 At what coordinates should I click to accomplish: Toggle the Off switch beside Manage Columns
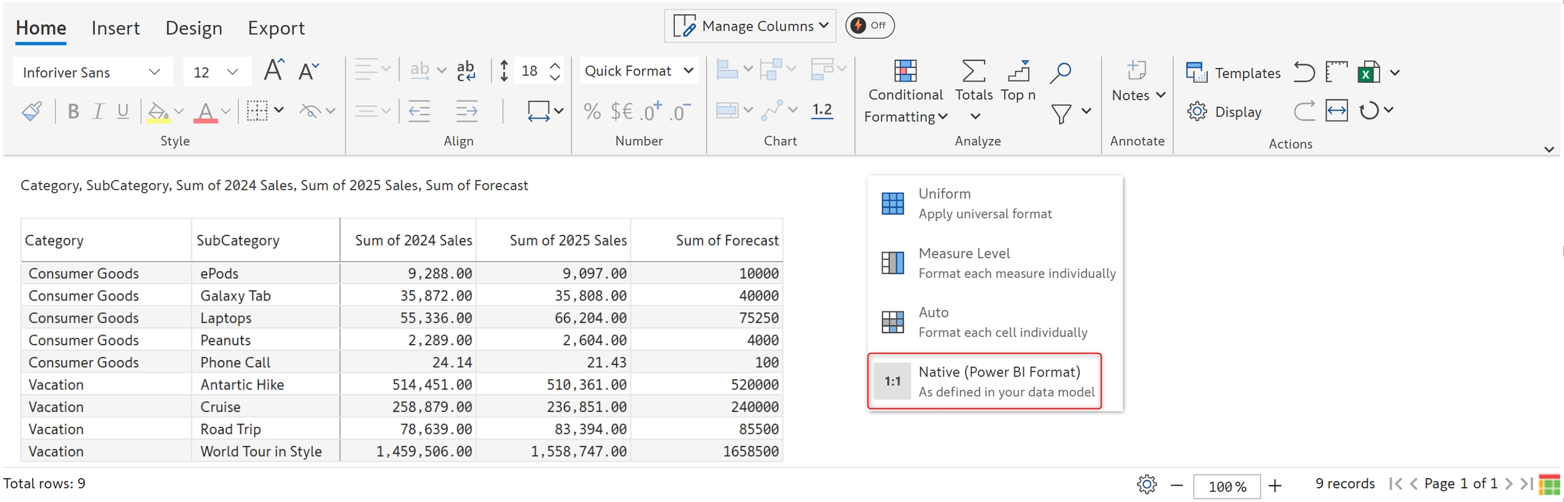tap(870, 26)
